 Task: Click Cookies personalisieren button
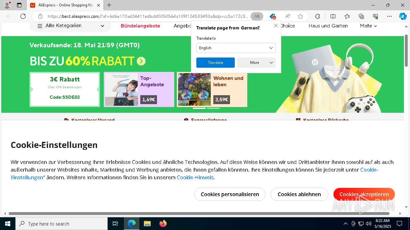(230, 194)
